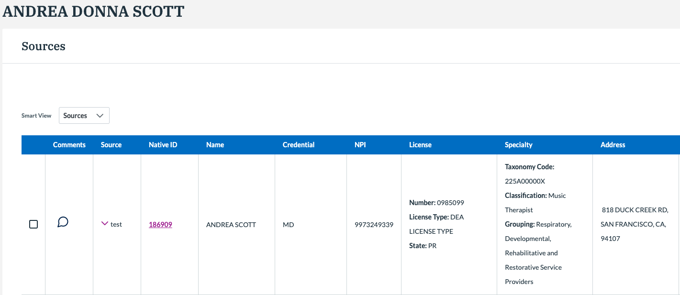Click the License column header
Viewport: 680px width, 295px height.
pyautogui.click(x=420, y=145)
